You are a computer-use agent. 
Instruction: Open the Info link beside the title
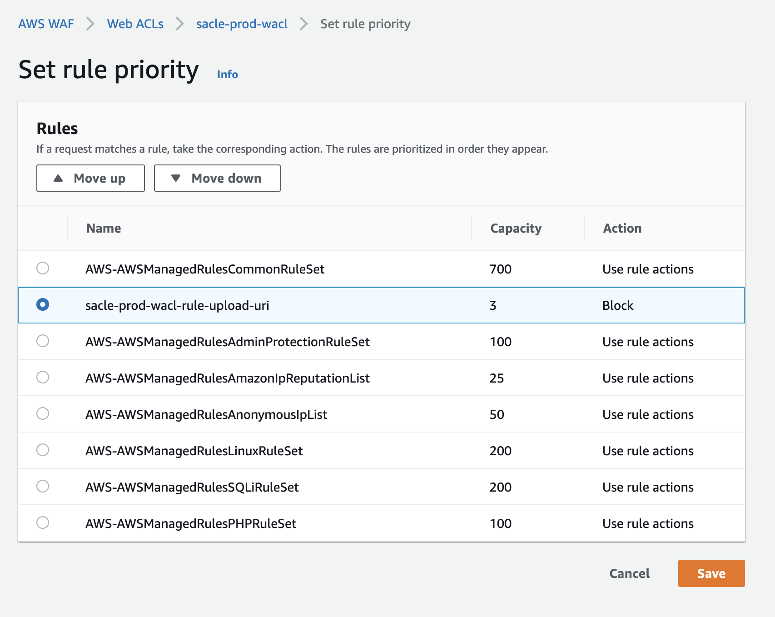point(227,74)
